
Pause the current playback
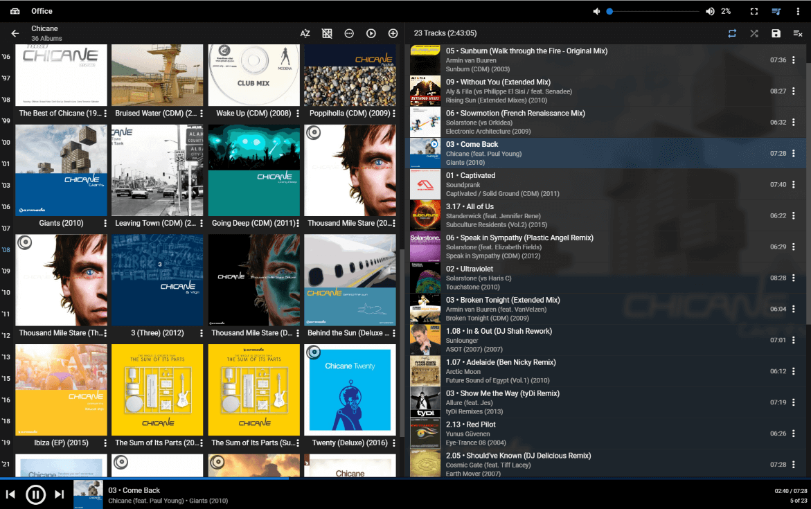tap(36, 494)
